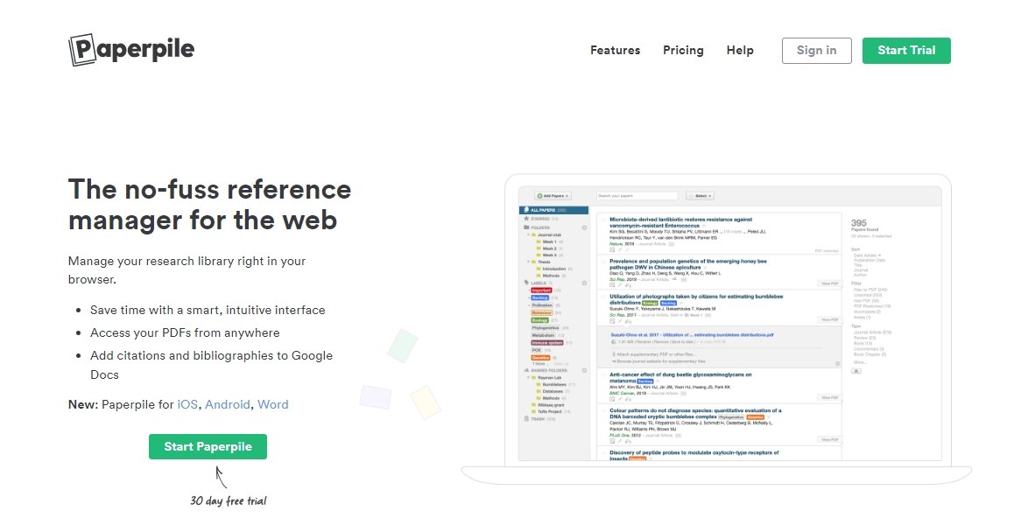Follow the Android link
The height and width of the screenshot is (518, 1035).
coord(228,404)
